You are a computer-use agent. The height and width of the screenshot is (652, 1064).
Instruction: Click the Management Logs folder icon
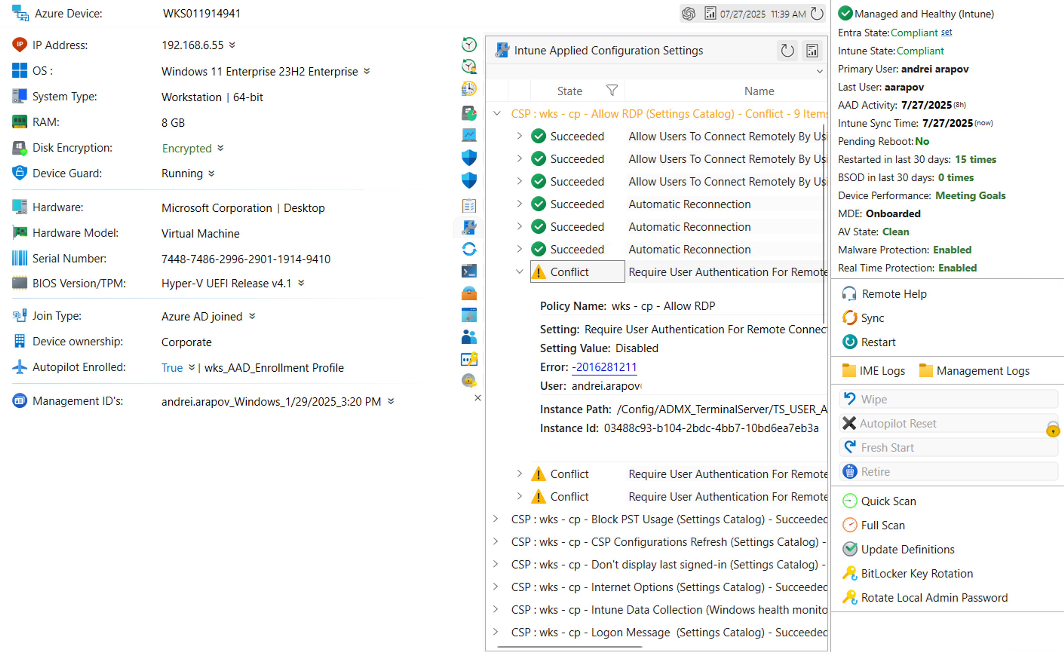[926, 371]
